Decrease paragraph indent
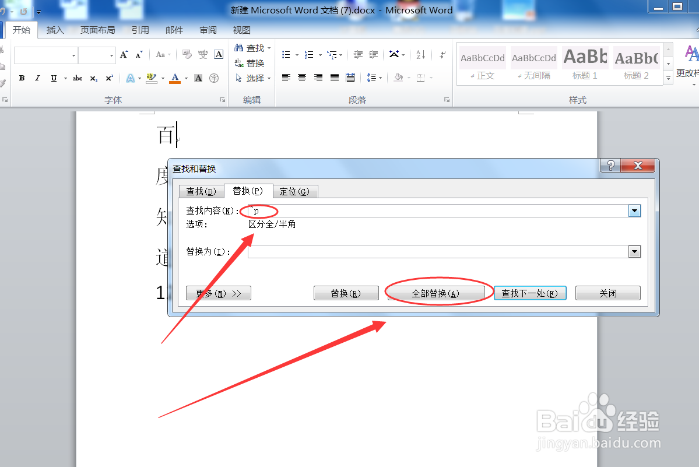The height and width of the screenshot is (467, 699). click(x=358, y=54)
